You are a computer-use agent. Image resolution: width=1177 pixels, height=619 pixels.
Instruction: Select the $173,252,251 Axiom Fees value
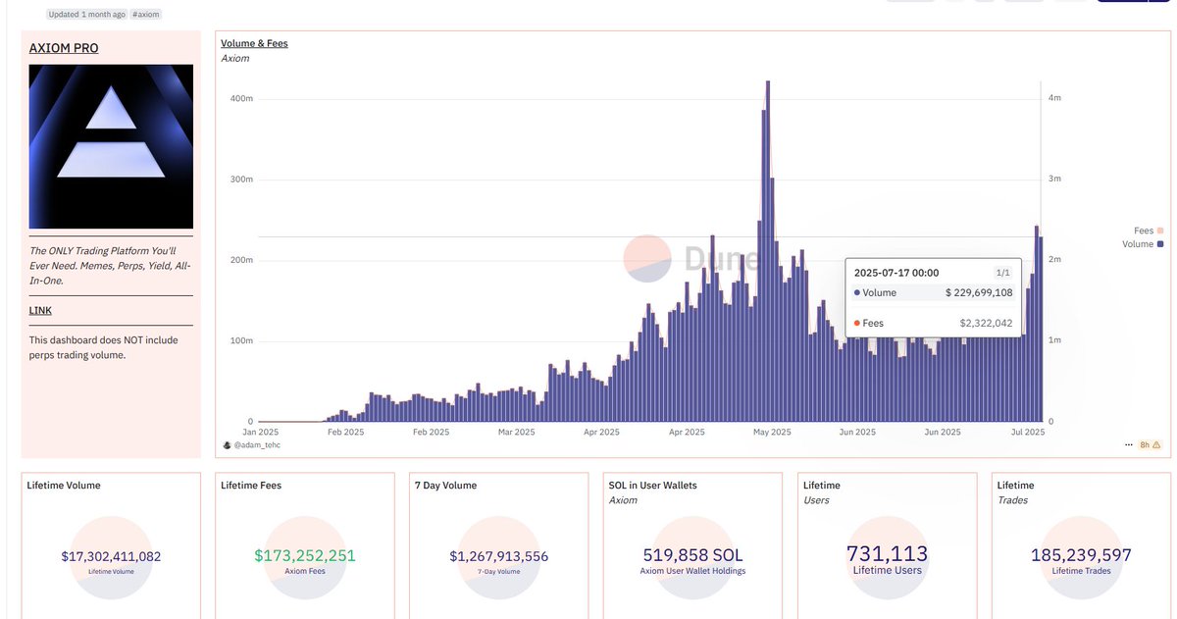point(305,556)
